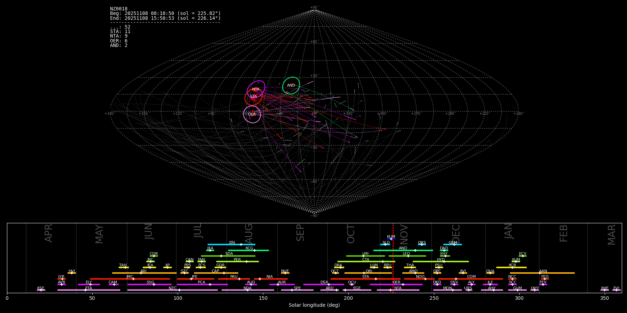The width and height of the screenshot is (627, 313).
Task: Select the 100 tick on the solar longitude axis
Action: pos(178,298)
